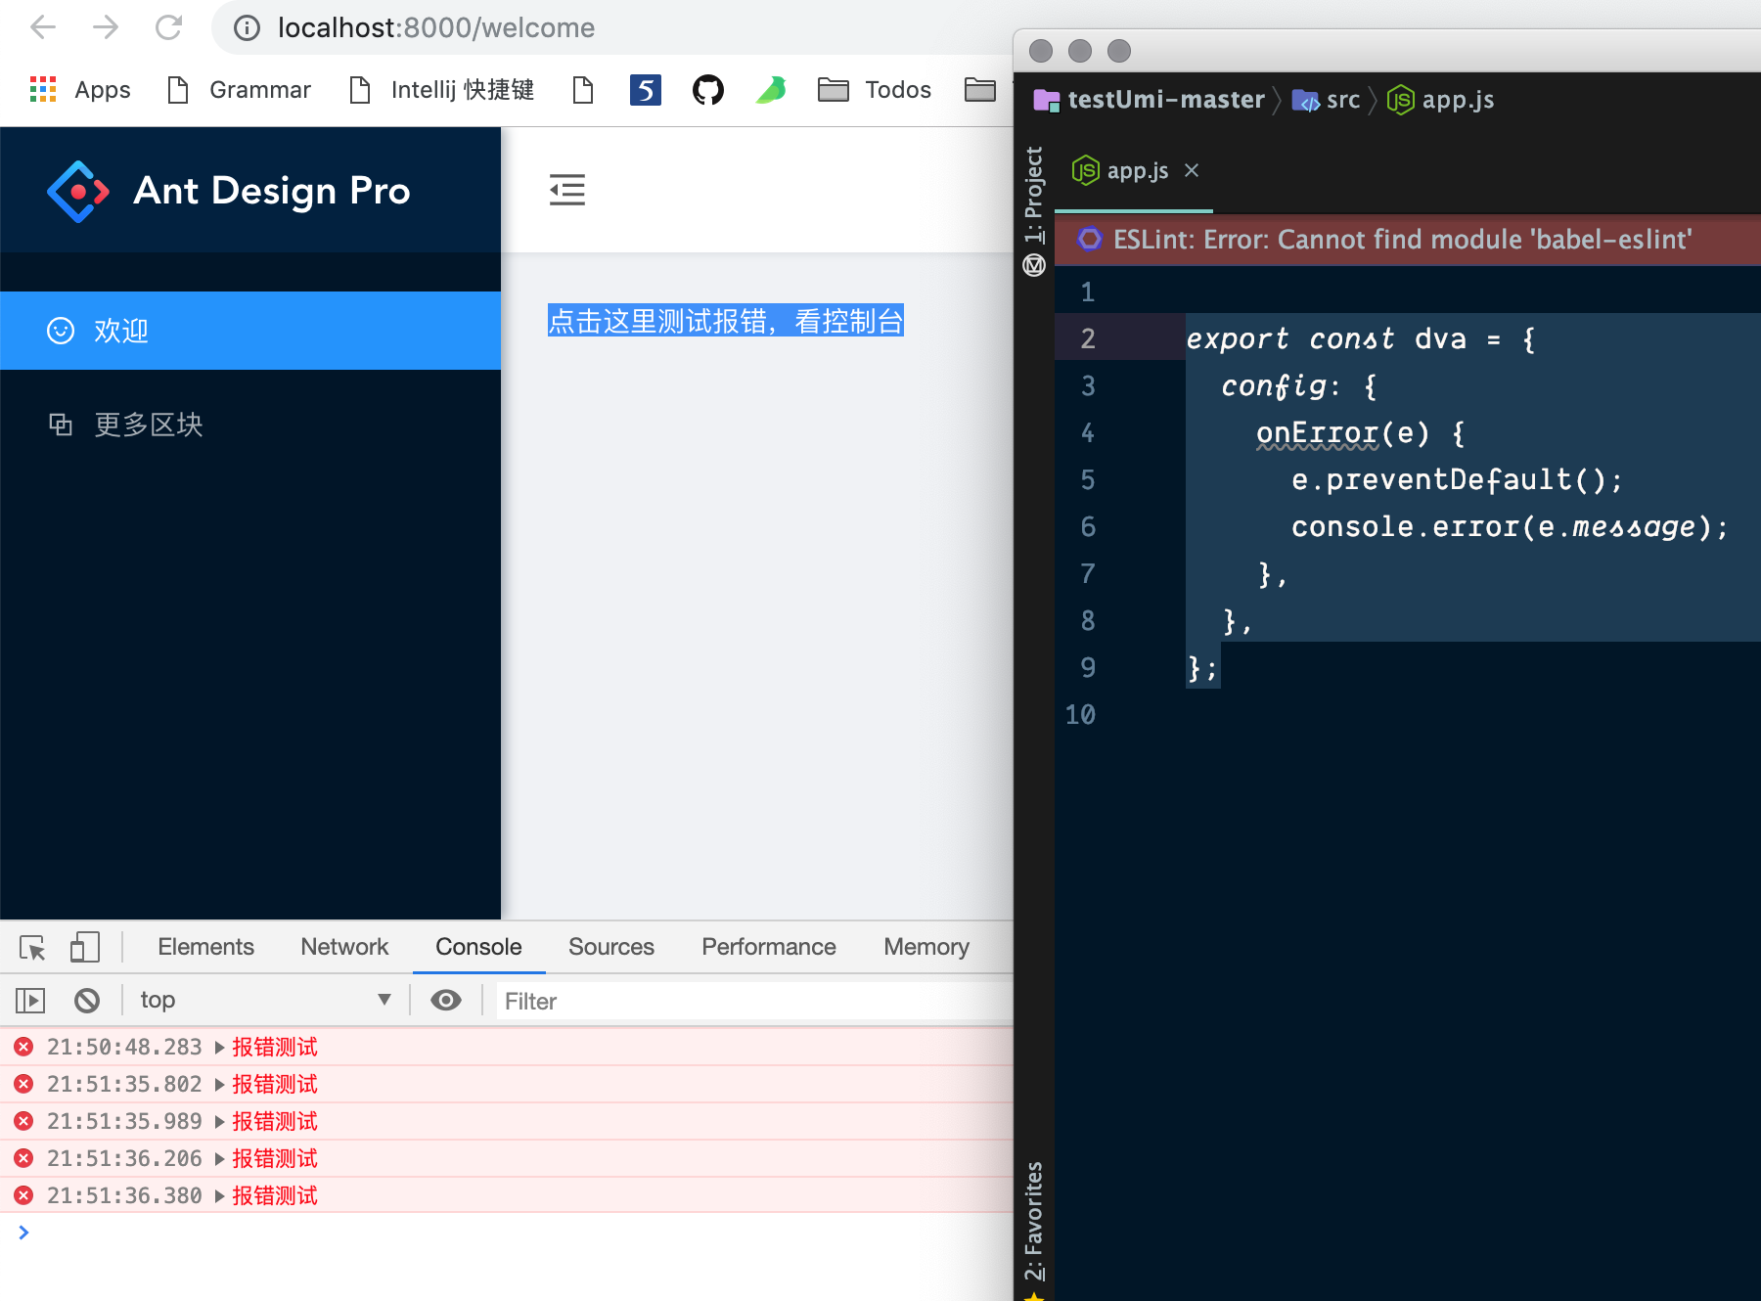Open the 2: Favorites tool window
This screenshot has width=1761, height=1301.
[x=1034, y=1221]
